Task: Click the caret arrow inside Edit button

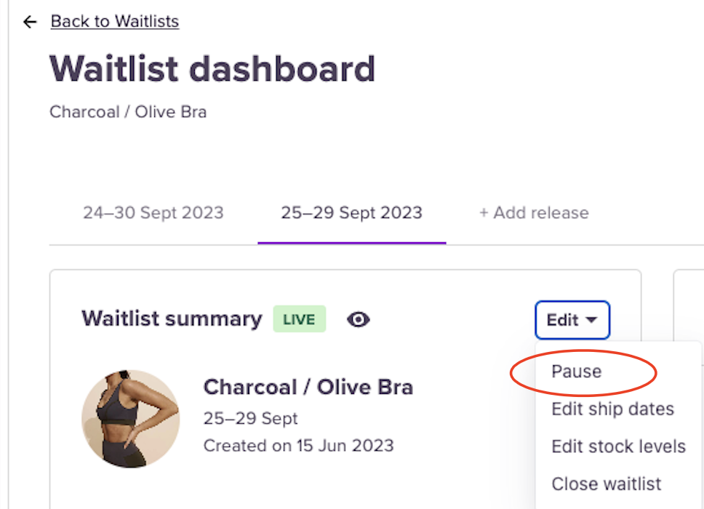Action: [591, 320]
